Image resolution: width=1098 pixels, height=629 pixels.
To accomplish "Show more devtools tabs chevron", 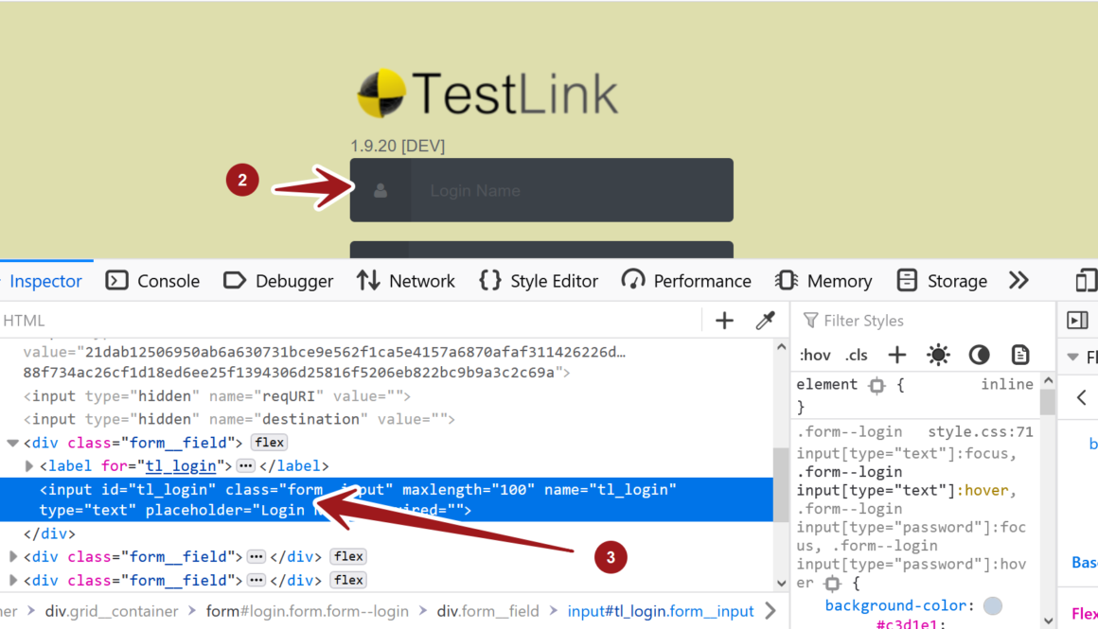I will coord(1018,281).
